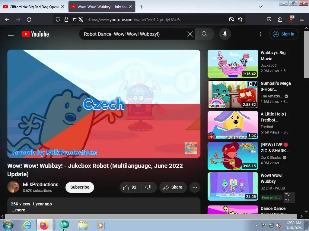Subscribe to MilkProductions
This screenshot has height=231, width=309.
pos(80,187)
